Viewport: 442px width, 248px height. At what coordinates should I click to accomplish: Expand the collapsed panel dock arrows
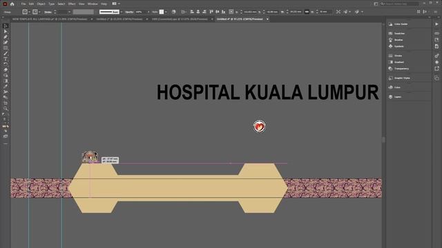[430, 17]
